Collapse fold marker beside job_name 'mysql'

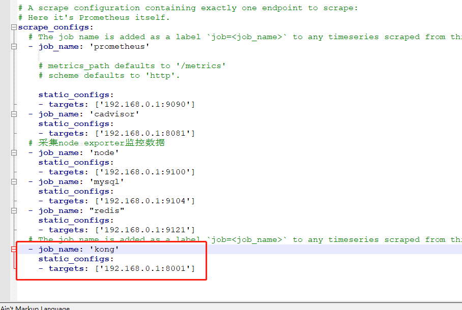(14, 181)
